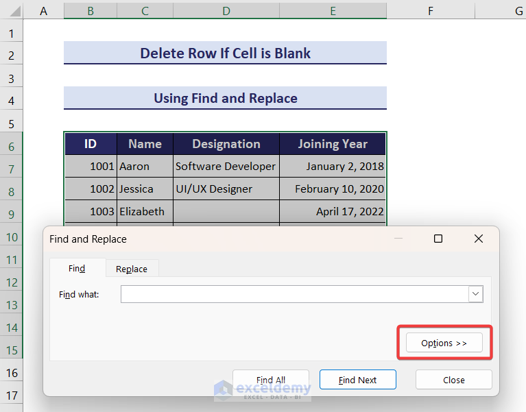Select the entire sheet corner triangle
This screenshot has height=412, width=526.
click(x=12, y=10)
